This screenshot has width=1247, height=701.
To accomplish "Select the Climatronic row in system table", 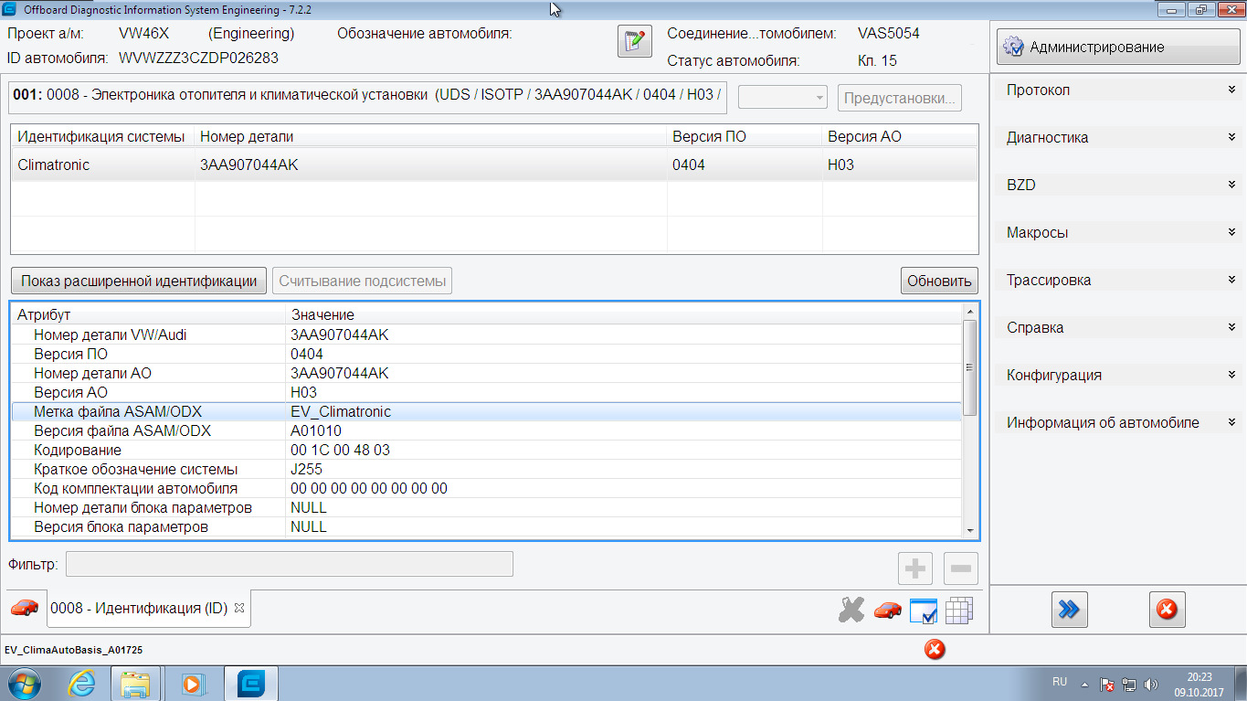I will [x=494, y=165].
